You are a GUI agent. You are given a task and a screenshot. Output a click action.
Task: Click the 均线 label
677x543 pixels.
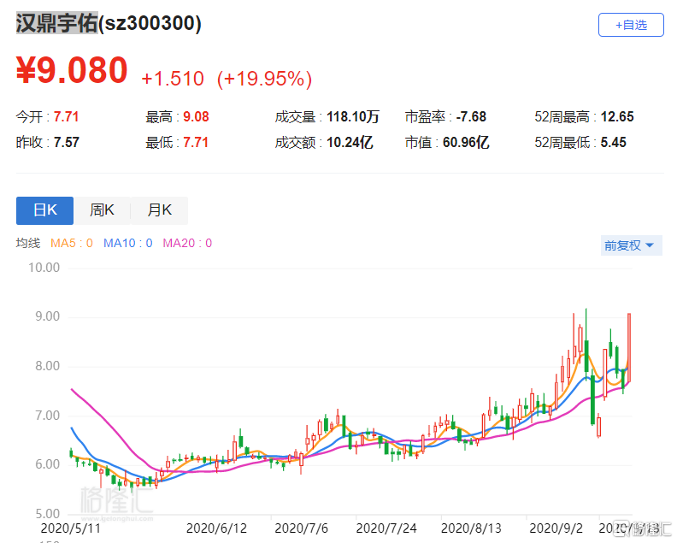coord(28,243)
